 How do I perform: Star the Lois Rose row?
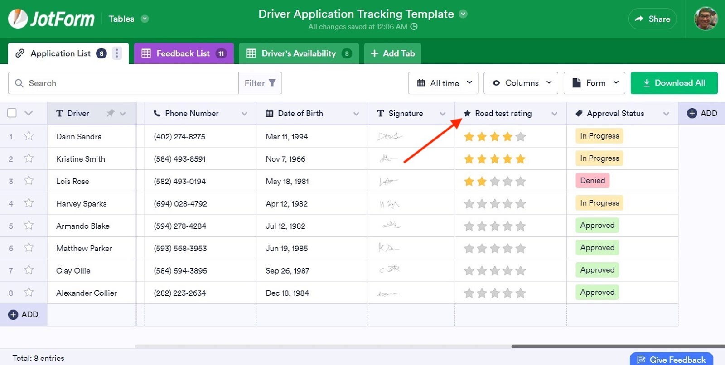pyautogui.click(x=29, y=181)
